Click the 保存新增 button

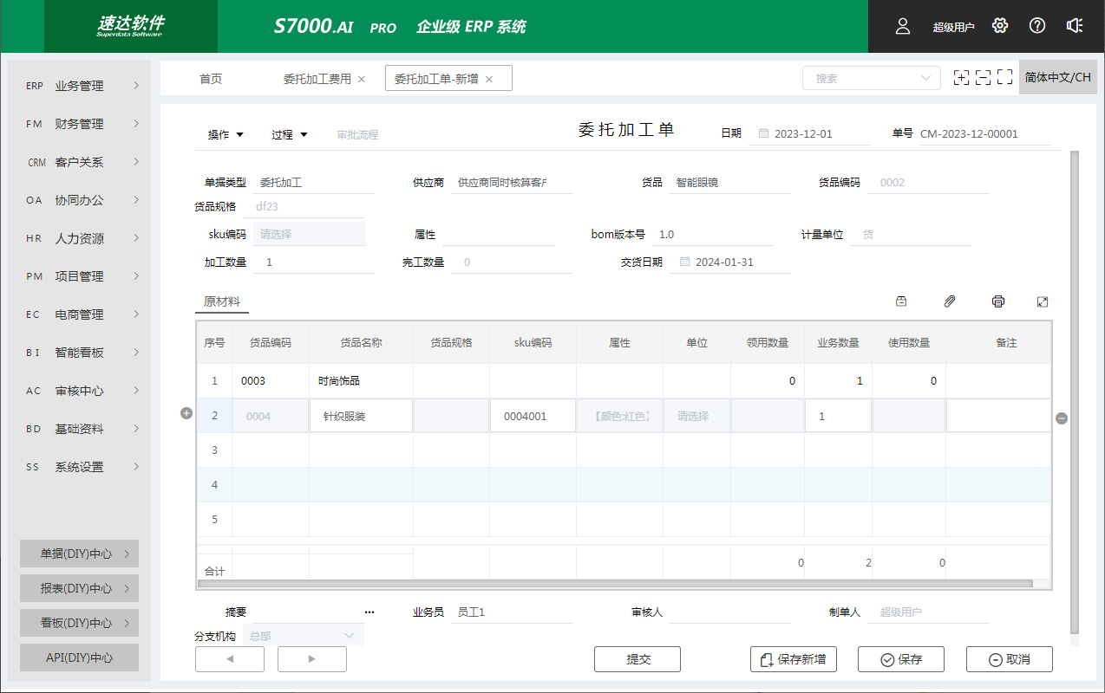(794, 659)
